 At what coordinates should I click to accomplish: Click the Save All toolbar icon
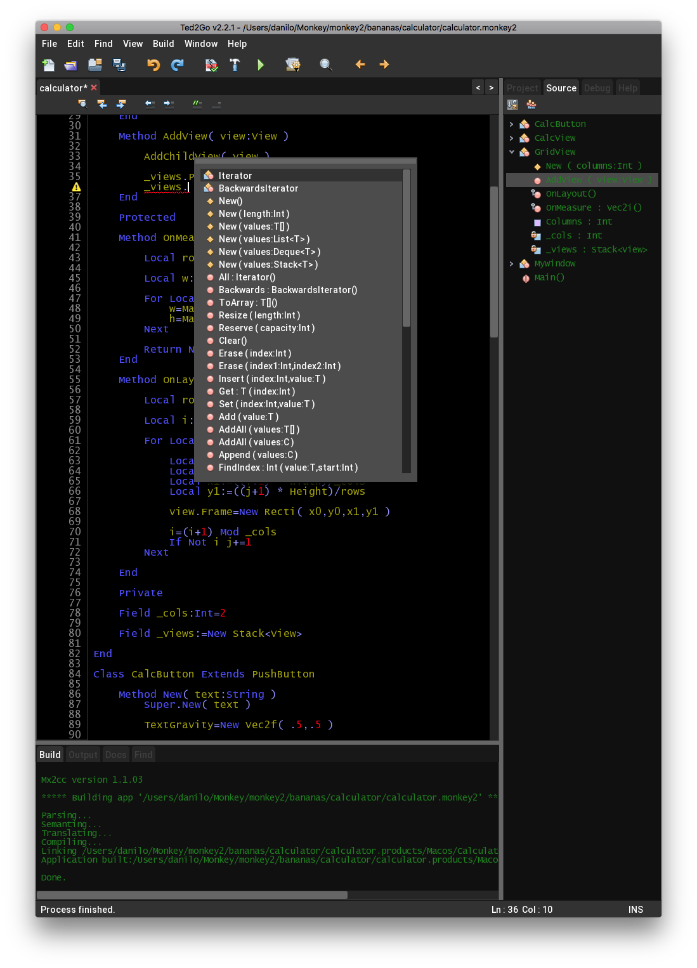click(x=119, y=65)
